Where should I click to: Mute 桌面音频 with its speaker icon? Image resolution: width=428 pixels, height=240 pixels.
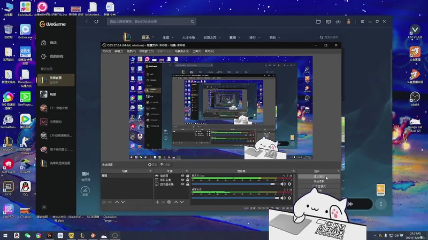pos(283,198)
